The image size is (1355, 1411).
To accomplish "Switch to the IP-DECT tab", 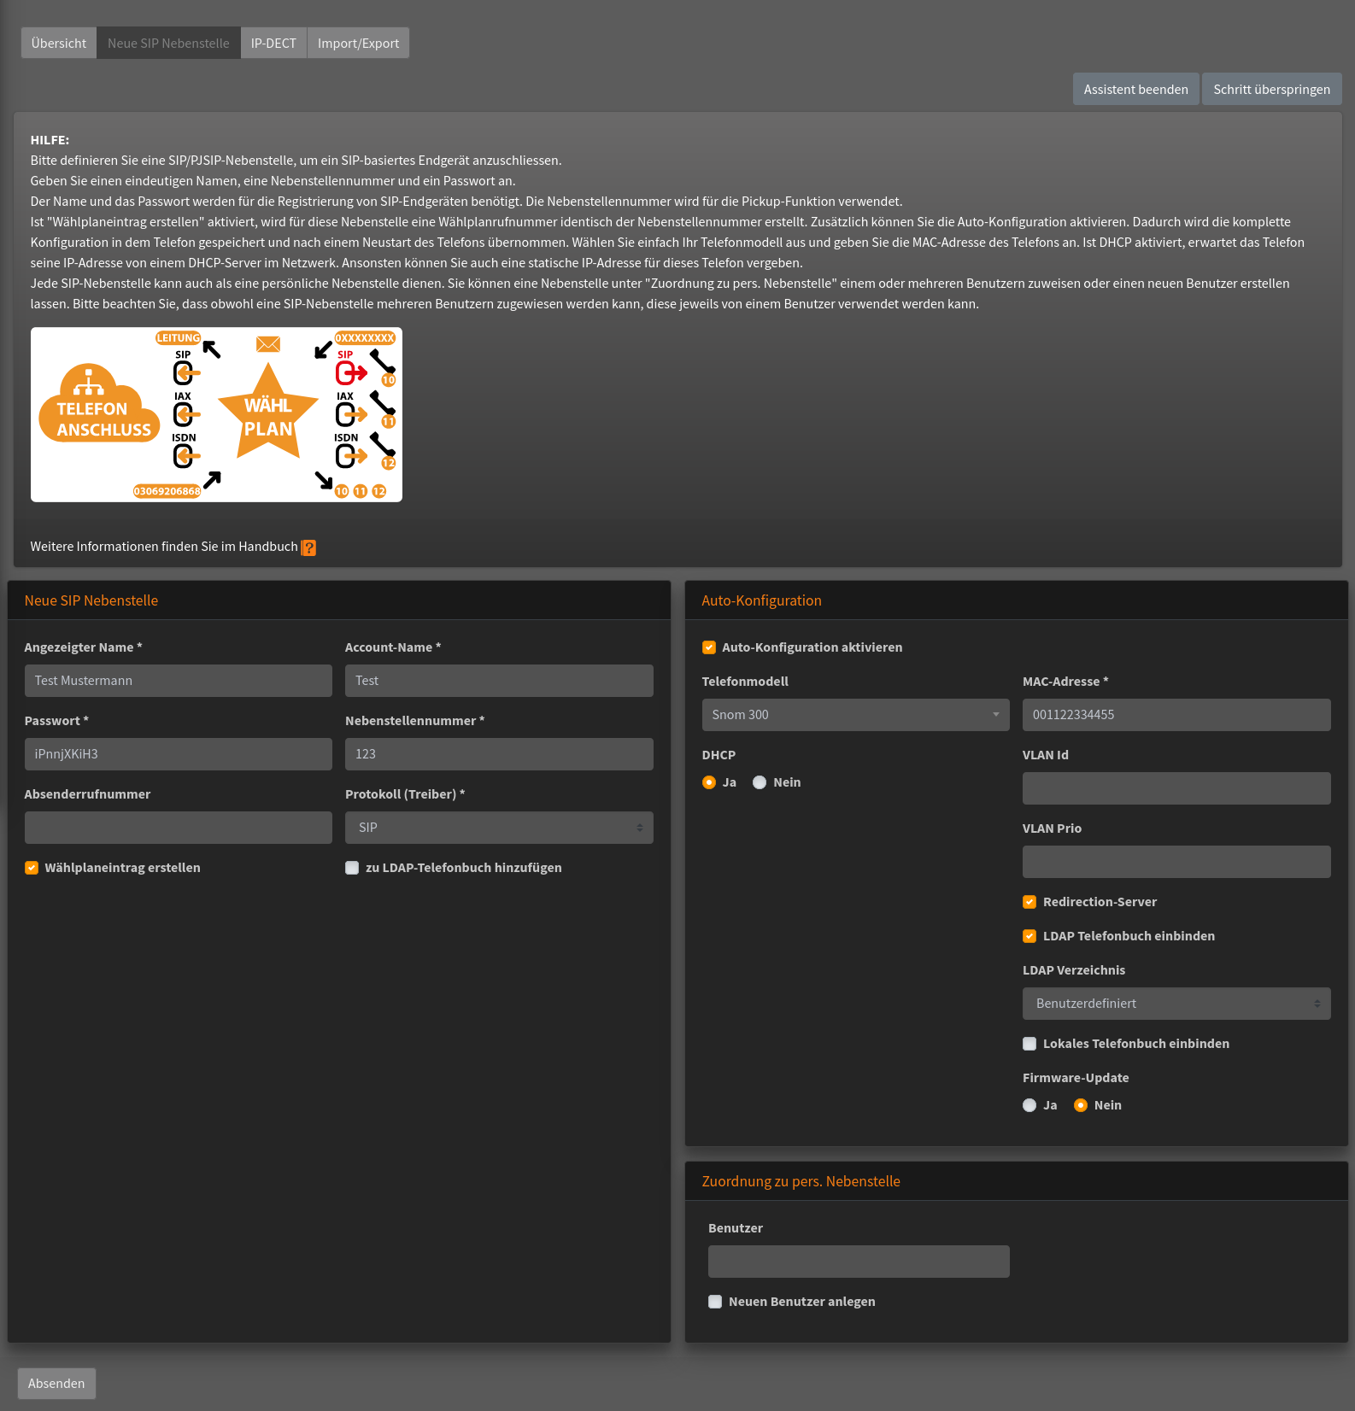I will click(273, 44).
